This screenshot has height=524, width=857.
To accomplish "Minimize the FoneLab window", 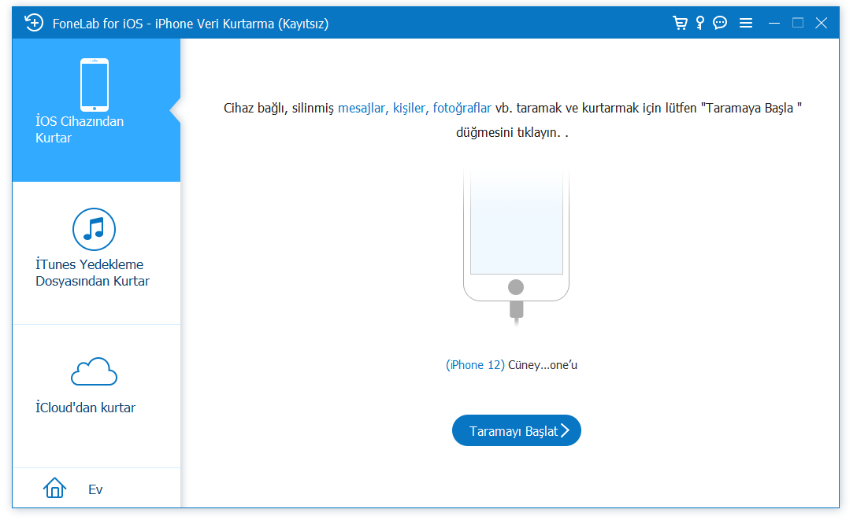I will [775, 23].
